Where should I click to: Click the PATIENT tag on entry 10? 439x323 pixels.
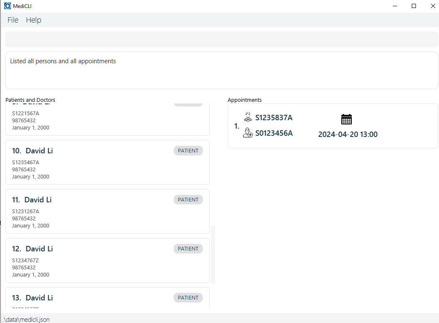[x=188, y=151]
